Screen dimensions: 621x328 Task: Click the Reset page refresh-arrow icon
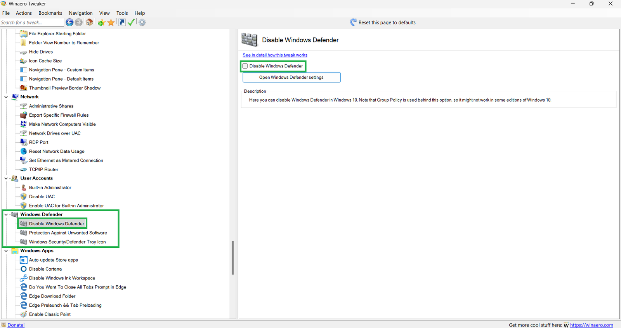(353, 22)
